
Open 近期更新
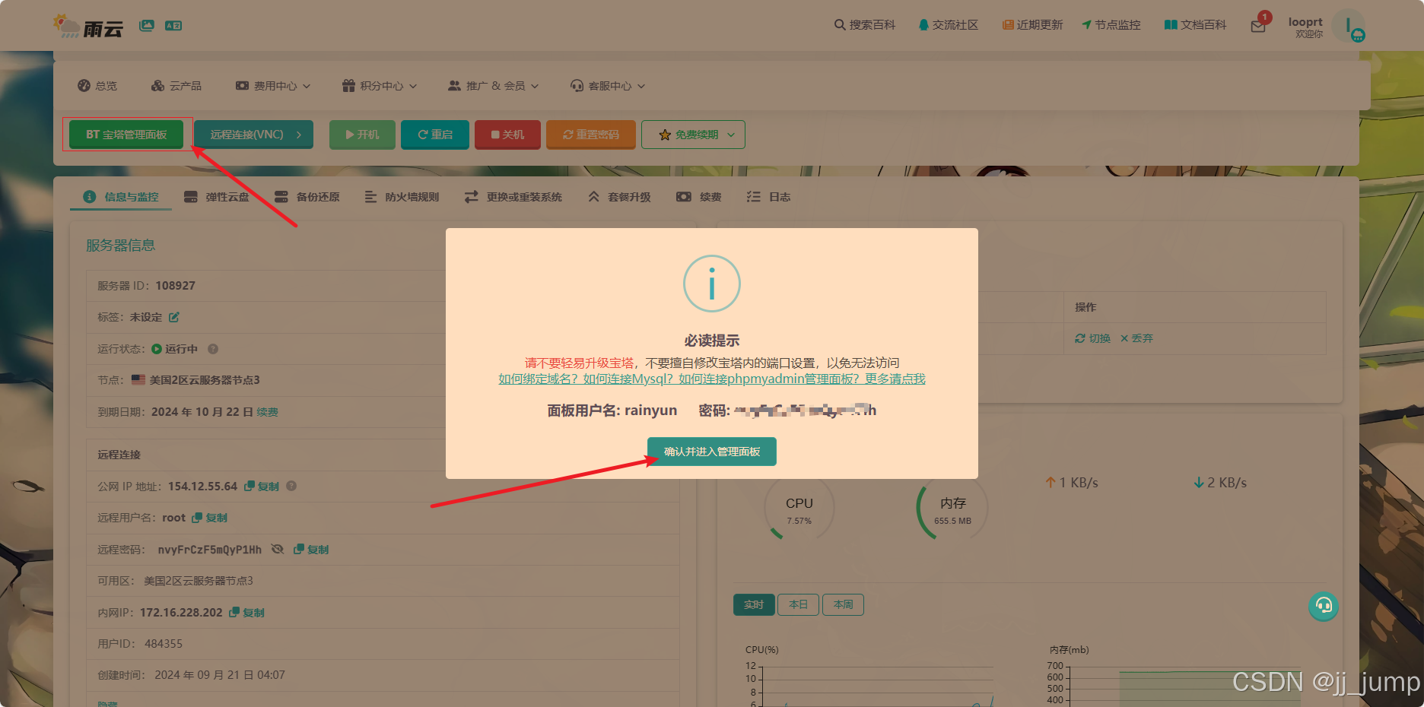pos(1032,25)
